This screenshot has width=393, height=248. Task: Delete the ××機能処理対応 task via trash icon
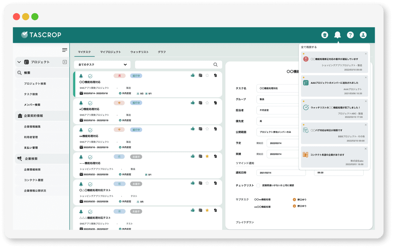[215, 130]
